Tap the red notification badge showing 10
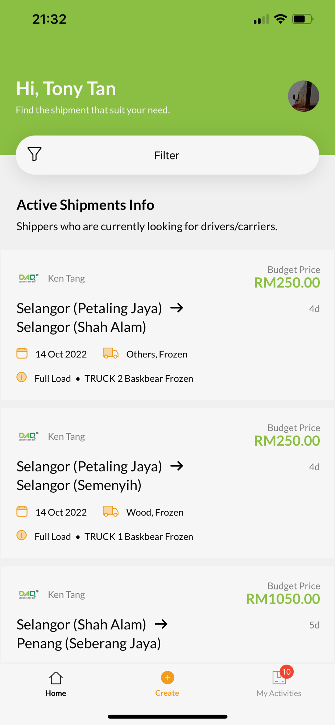This screenshot has height=725, width=335. click(286, 672)
